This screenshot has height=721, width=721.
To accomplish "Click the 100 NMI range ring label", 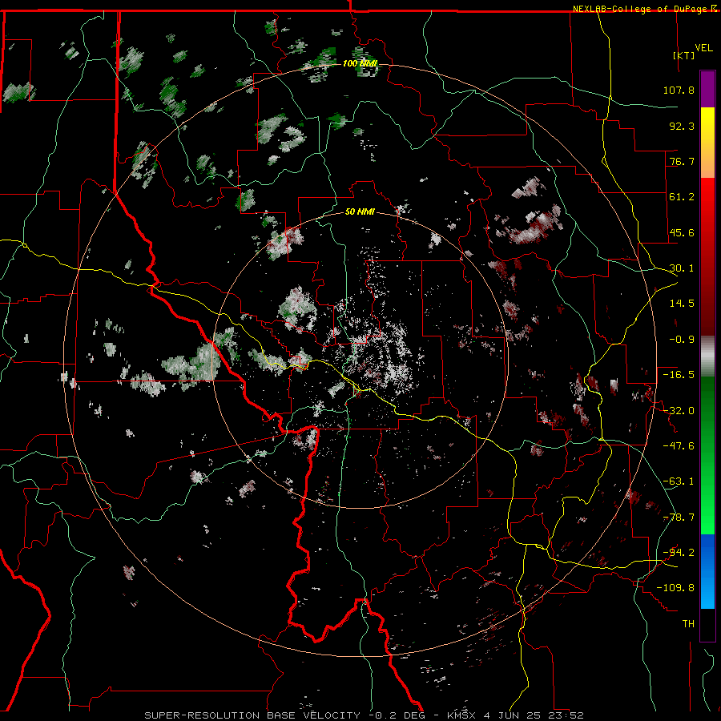I will click(x=360, y=63).
